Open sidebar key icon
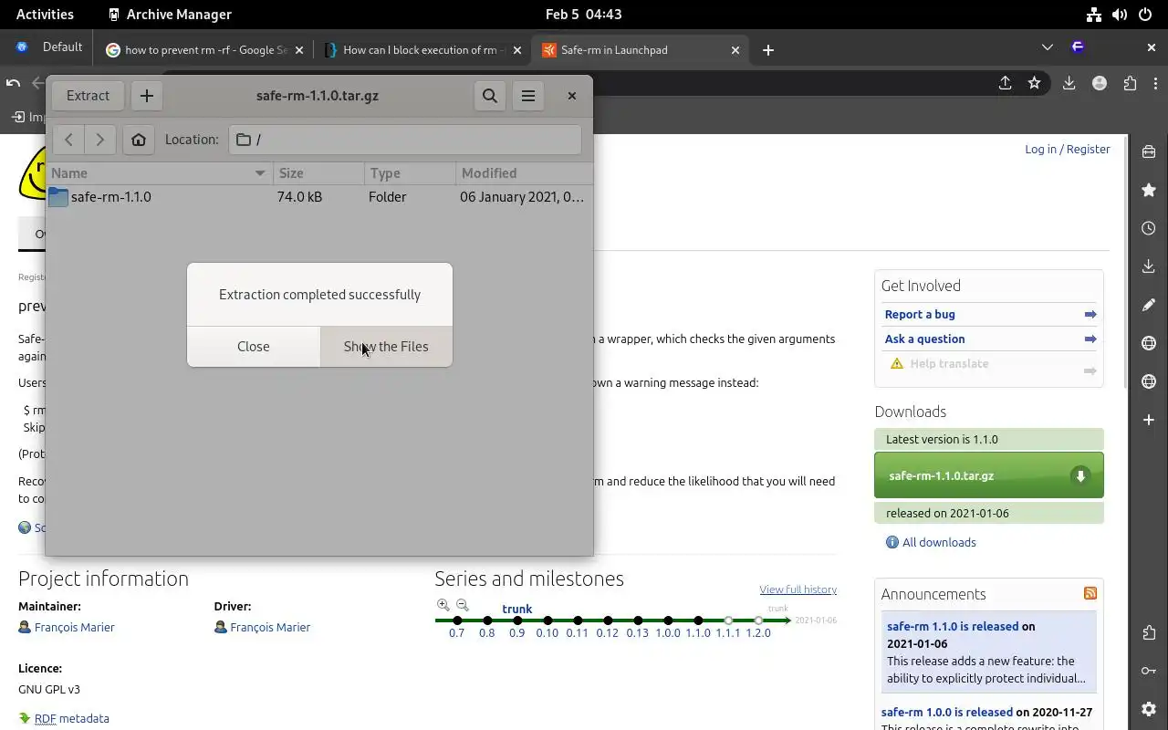Screen dimensions: 1168x730 [1149, 671]
